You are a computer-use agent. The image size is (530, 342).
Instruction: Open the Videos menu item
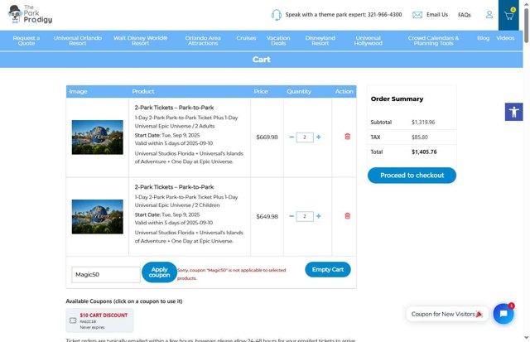click(505, 38)
